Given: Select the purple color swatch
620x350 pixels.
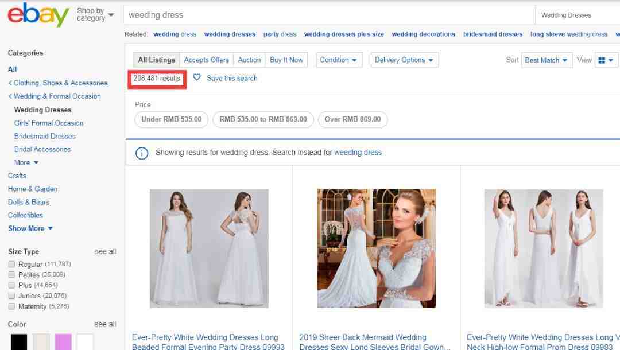Looking at the screenshot, I should 63,342.
